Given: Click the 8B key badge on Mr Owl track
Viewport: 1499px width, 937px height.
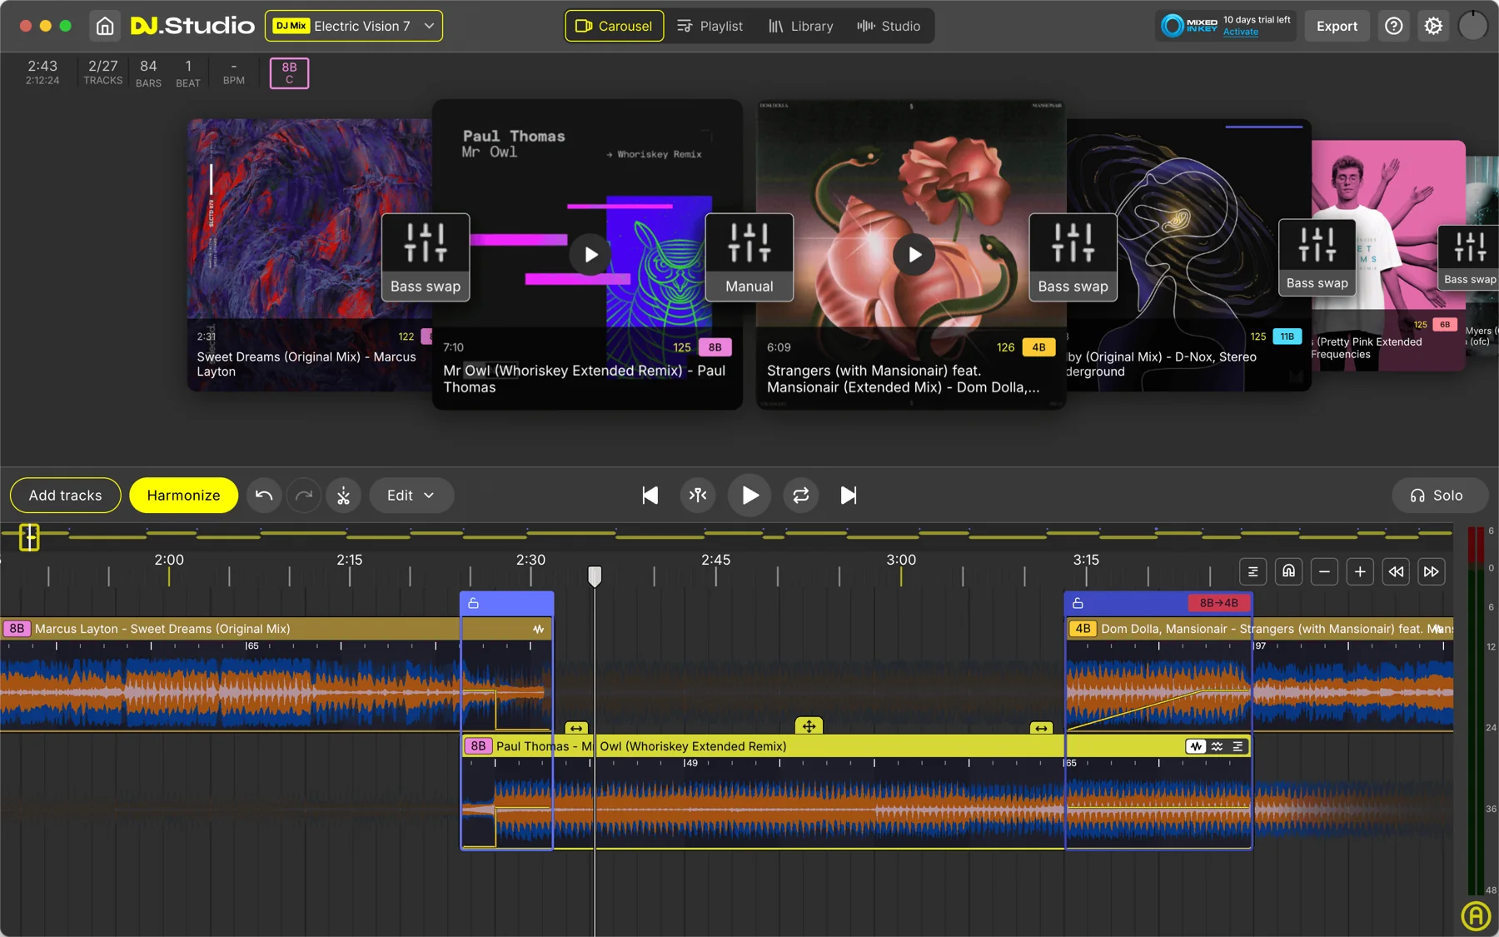Looking at the screenshot, I should pos(478,746).
